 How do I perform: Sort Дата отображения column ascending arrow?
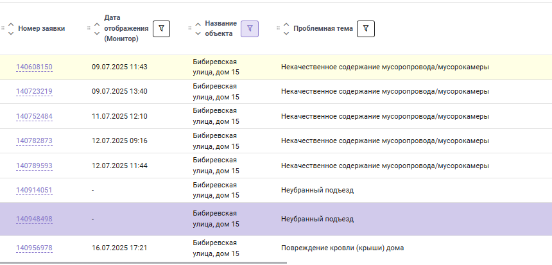(97, 24)
